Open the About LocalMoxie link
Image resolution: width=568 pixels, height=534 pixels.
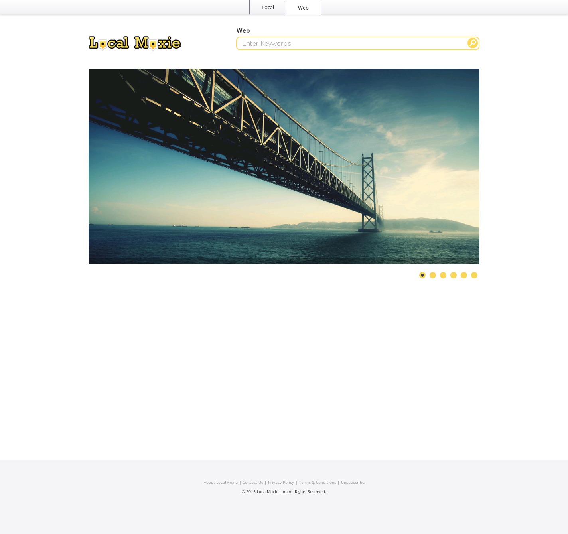coord(221,482)
